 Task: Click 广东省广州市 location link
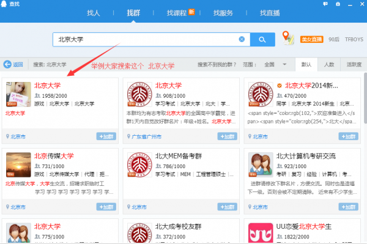tap(147, 136)
